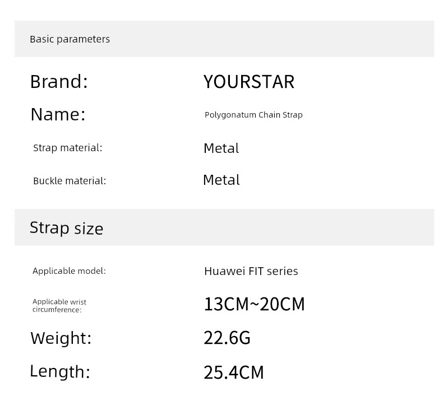Click the Basic parameters heading text

click(x=70, y=39)
